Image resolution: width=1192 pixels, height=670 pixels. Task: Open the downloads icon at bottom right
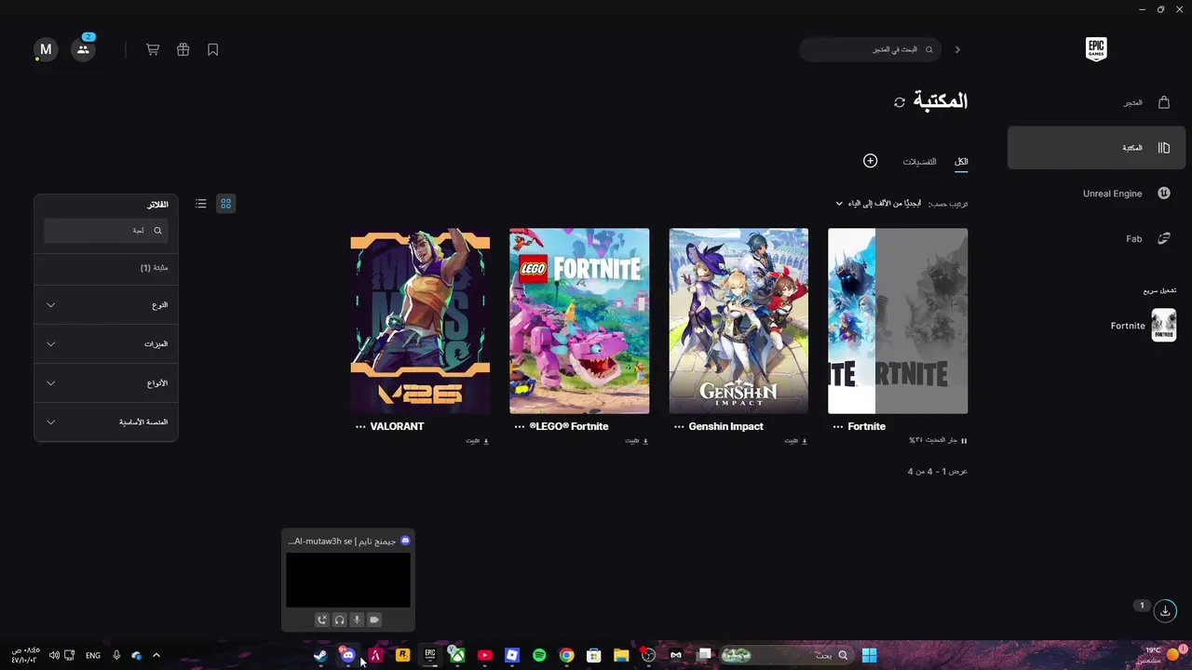pos(1165,610)
